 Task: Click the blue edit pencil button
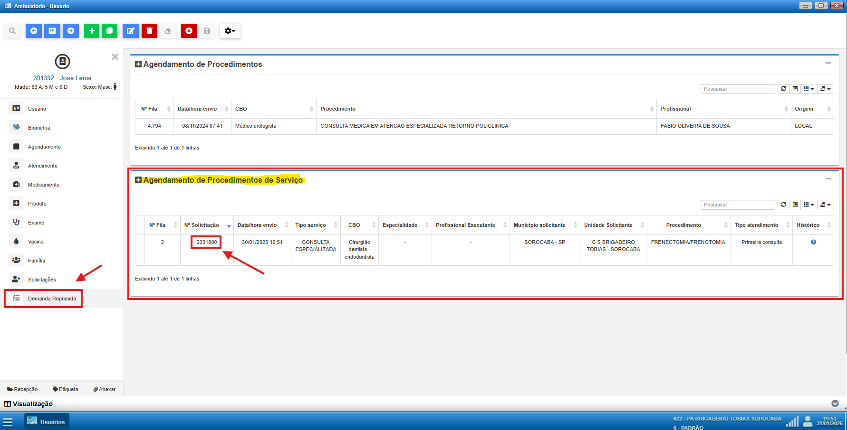[130, 31]
